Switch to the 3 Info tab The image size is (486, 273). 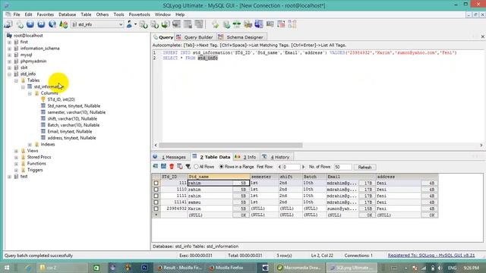click(x=246, y=157)
